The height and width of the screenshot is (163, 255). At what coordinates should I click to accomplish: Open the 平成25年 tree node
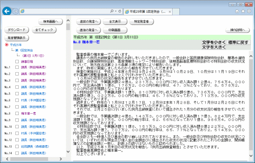coord(16,45)
